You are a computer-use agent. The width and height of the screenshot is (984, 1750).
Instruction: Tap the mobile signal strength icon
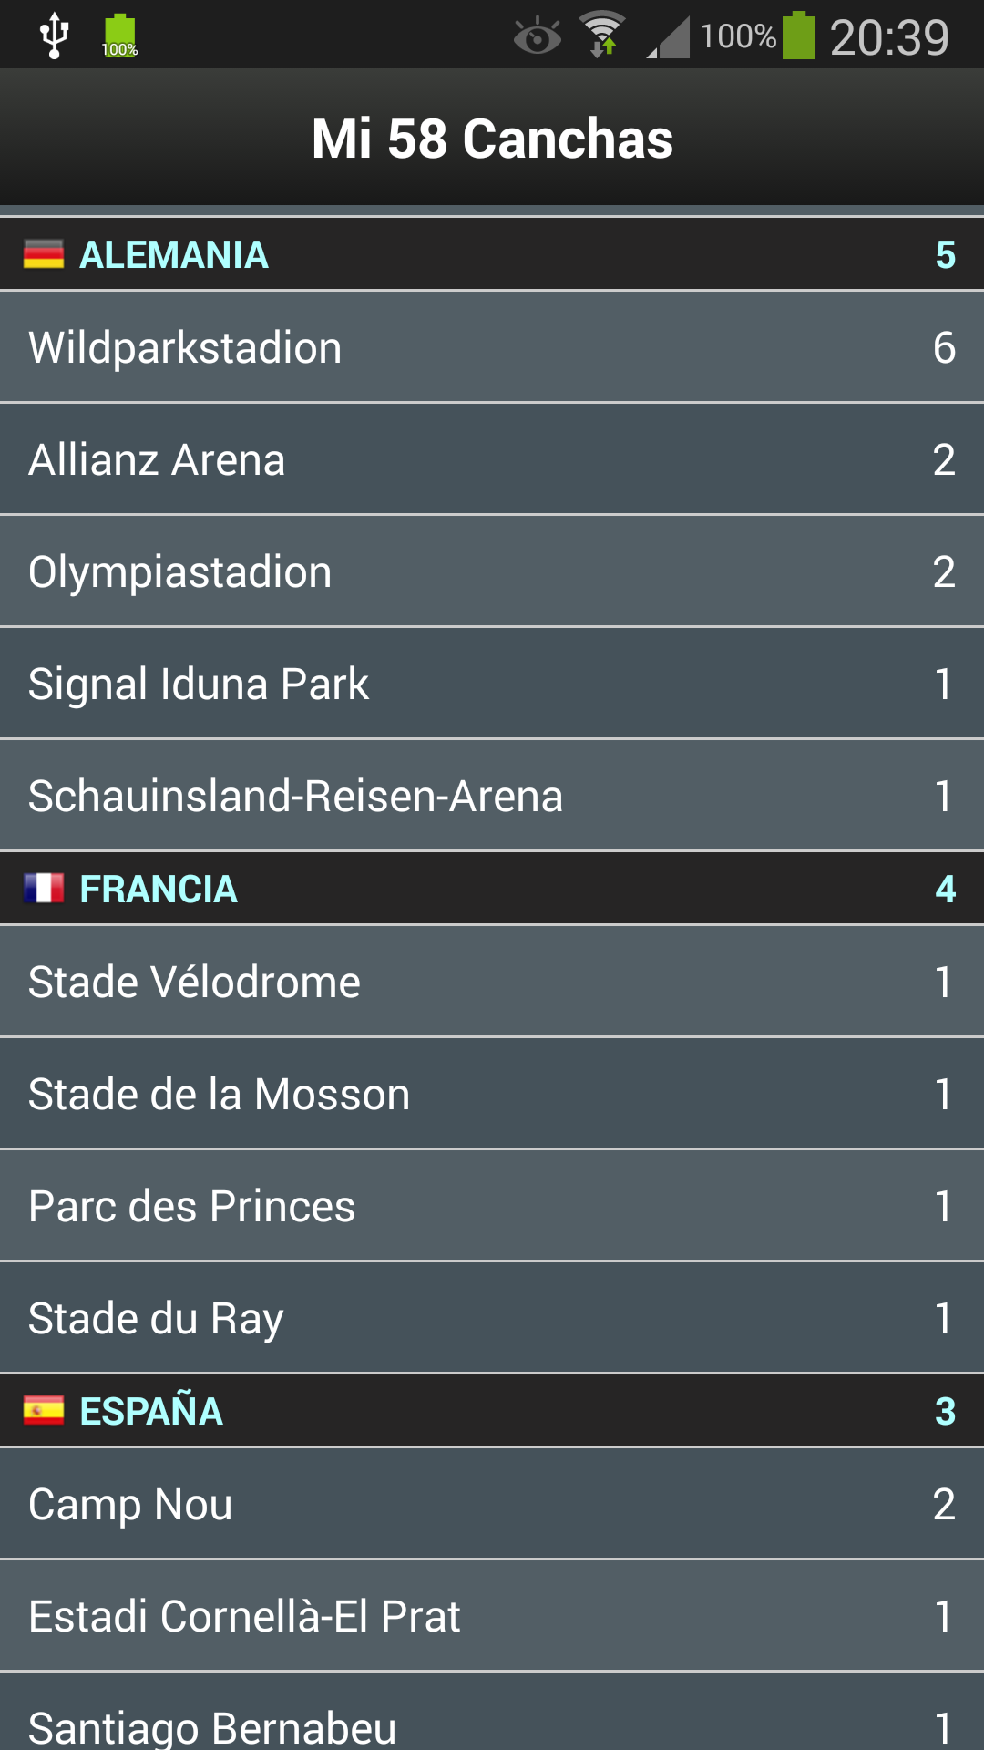tap(668, 37)
